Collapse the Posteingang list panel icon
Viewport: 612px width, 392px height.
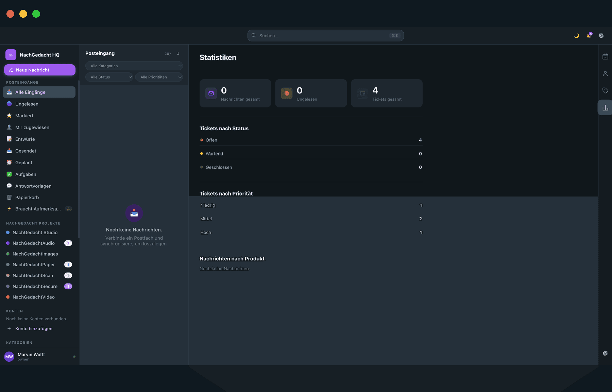pos(168,54)
